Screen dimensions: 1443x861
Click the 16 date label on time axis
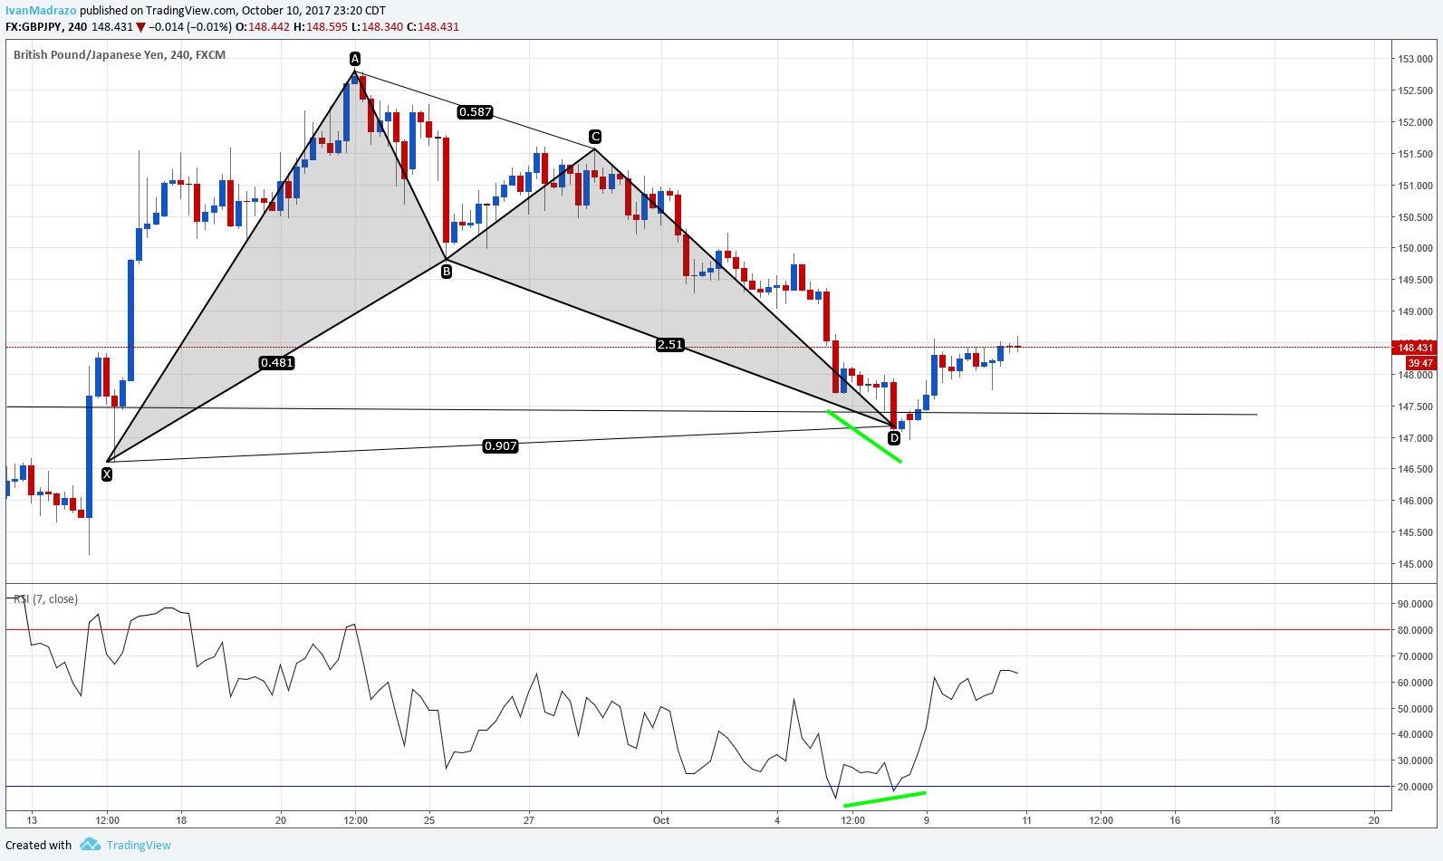coord(1175,820)
